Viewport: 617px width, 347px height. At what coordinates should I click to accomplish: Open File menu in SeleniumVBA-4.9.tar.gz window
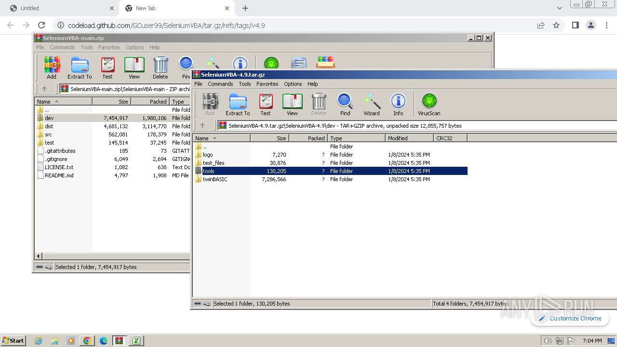coord(198,84)
